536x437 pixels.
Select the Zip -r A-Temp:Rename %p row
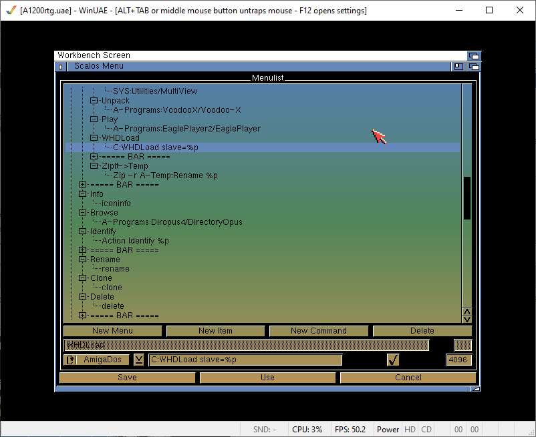(263, 175)
